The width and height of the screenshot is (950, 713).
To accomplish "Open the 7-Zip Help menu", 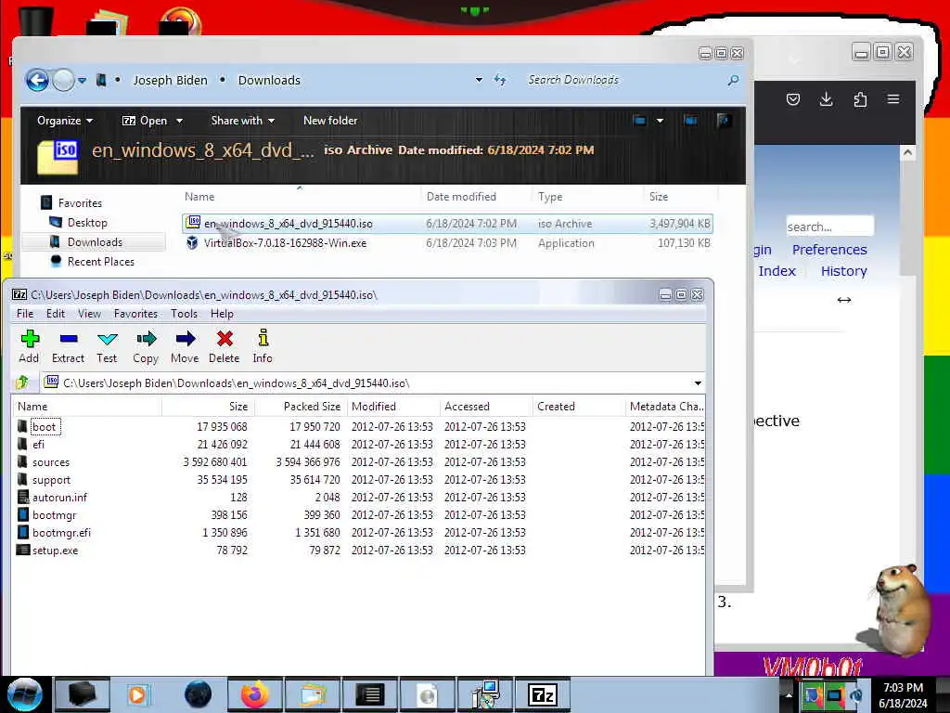I will click(x=222, y=314).
